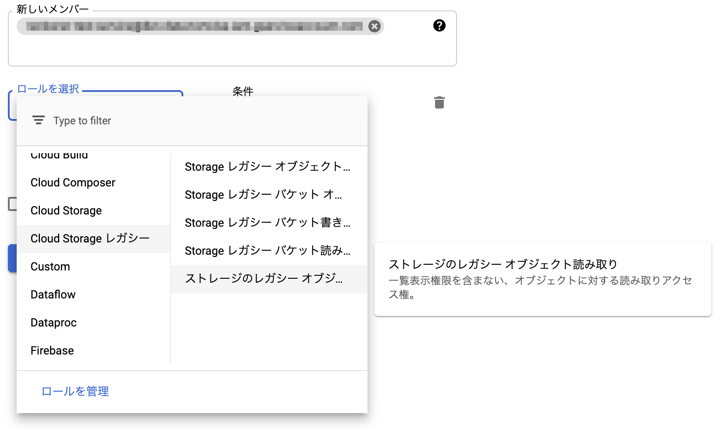
Task: Choose Storage レガシー オブジェクト… role
Action: [269, 167]
